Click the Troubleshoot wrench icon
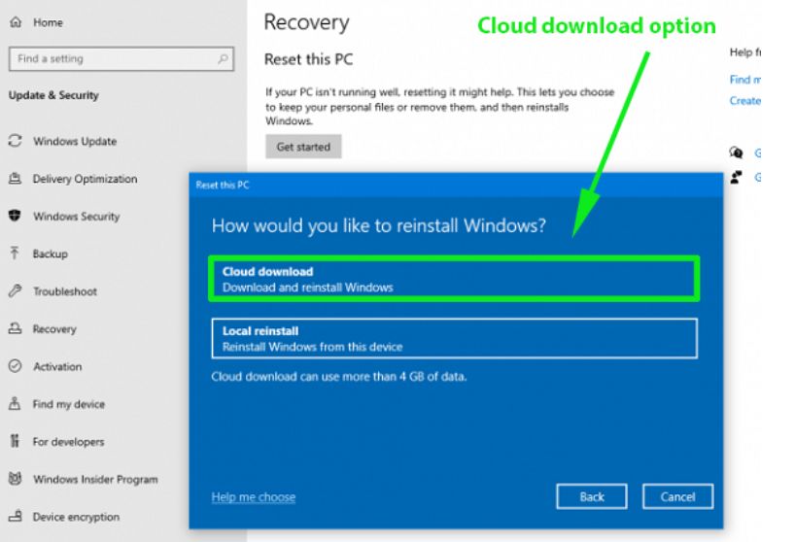This screenshot has height=542, width=795. 16,290
